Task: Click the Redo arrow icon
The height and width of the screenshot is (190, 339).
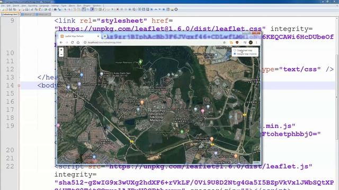Action: [50, 9]
